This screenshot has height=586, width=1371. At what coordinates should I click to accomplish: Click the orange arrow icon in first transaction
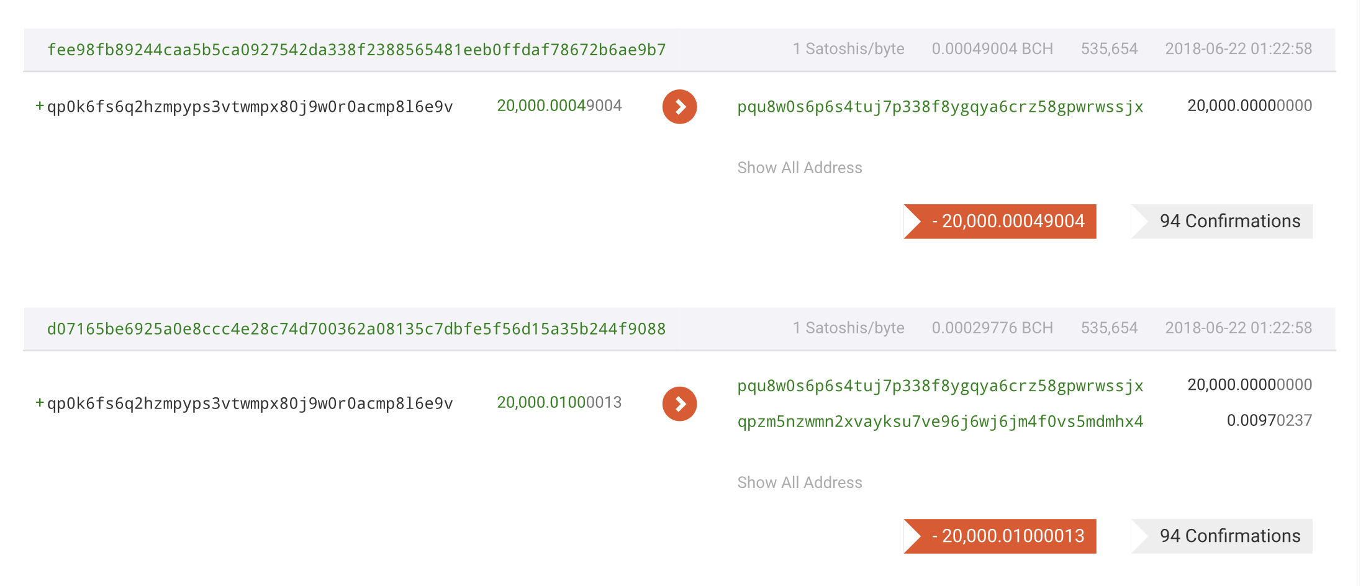(x=679, y=107)
